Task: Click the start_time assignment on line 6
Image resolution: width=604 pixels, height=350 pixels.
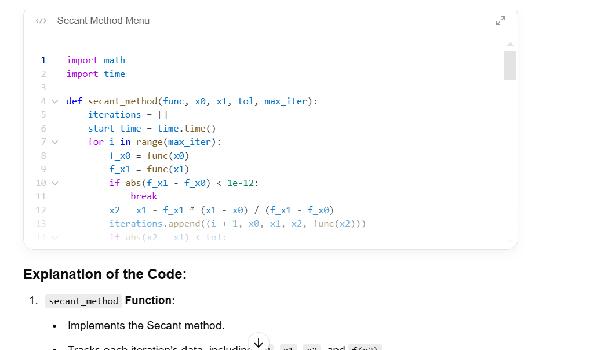Action: pyautogui.click(x=152, y=129)
